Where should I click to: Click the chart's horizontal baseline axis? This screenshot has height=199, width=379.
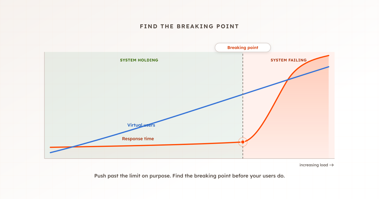[189, 159]
